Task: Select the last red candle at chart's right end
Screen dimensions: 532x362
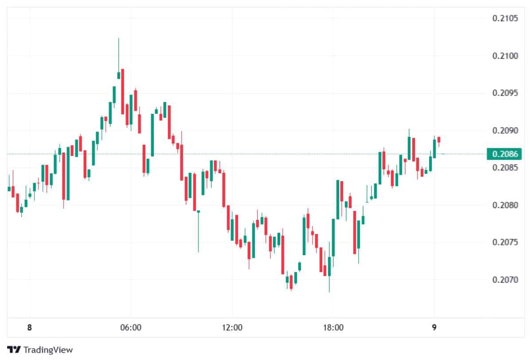Action: (439, 140)
